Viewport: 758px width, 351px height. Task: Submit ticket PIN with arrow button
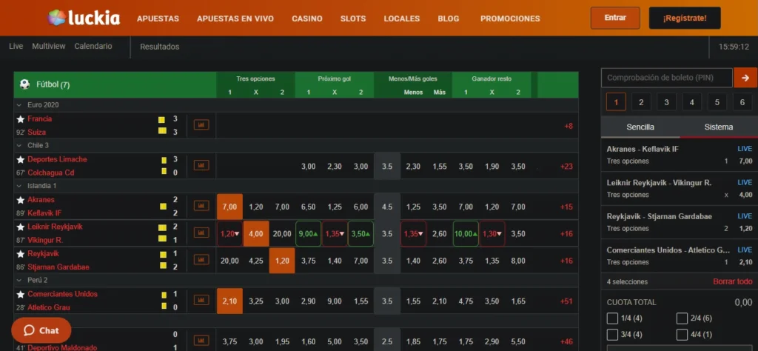(x=745, y=77)
